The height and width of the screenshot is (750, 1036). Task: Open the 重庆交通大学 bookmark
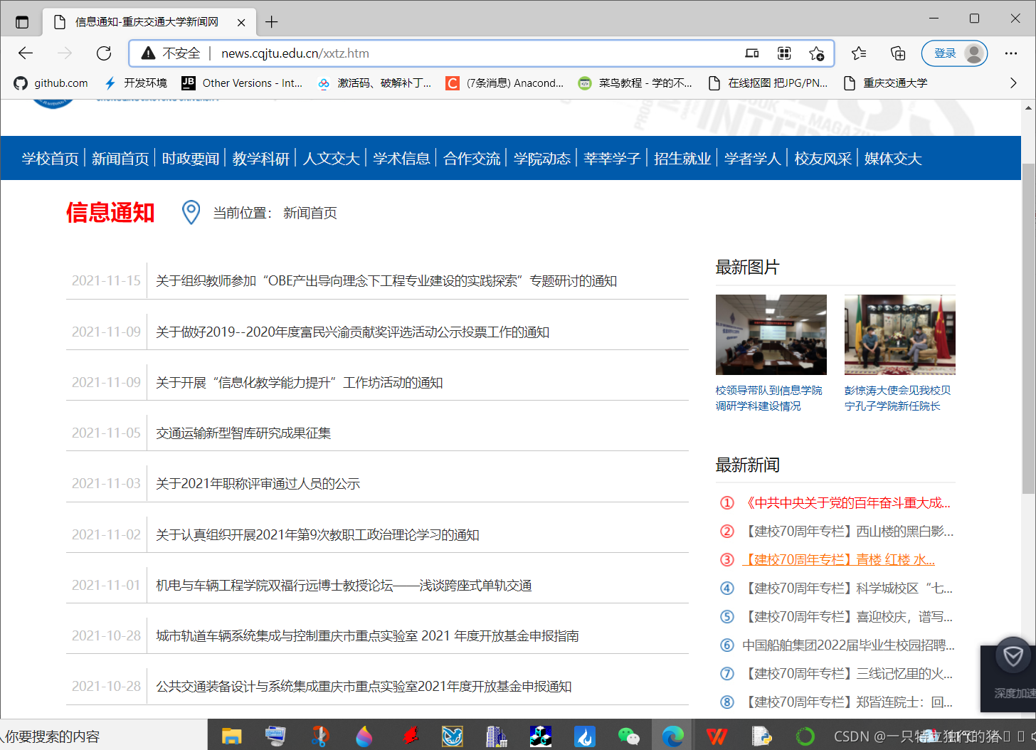886,83
